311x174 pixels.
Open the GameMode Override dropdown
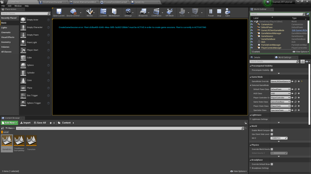(280, 81)
